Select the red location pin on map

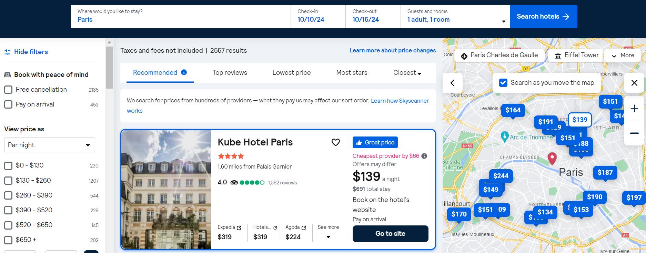[552, 158]
